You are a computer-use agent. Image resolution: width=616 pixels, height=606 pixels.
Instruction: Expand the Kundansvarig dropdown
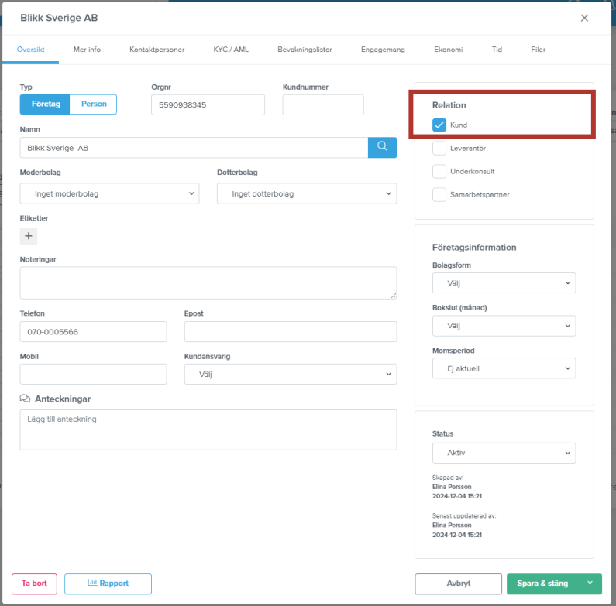point(291,374)
